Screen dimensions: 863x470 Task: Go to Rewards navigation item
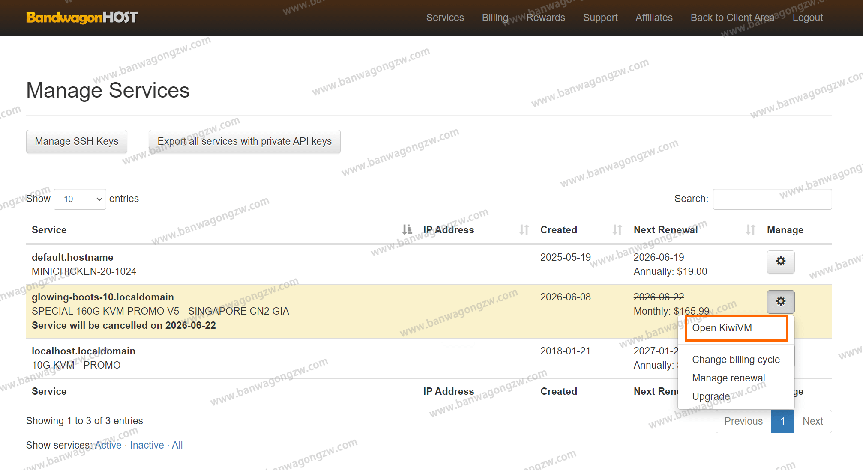(x=545, y=18)
